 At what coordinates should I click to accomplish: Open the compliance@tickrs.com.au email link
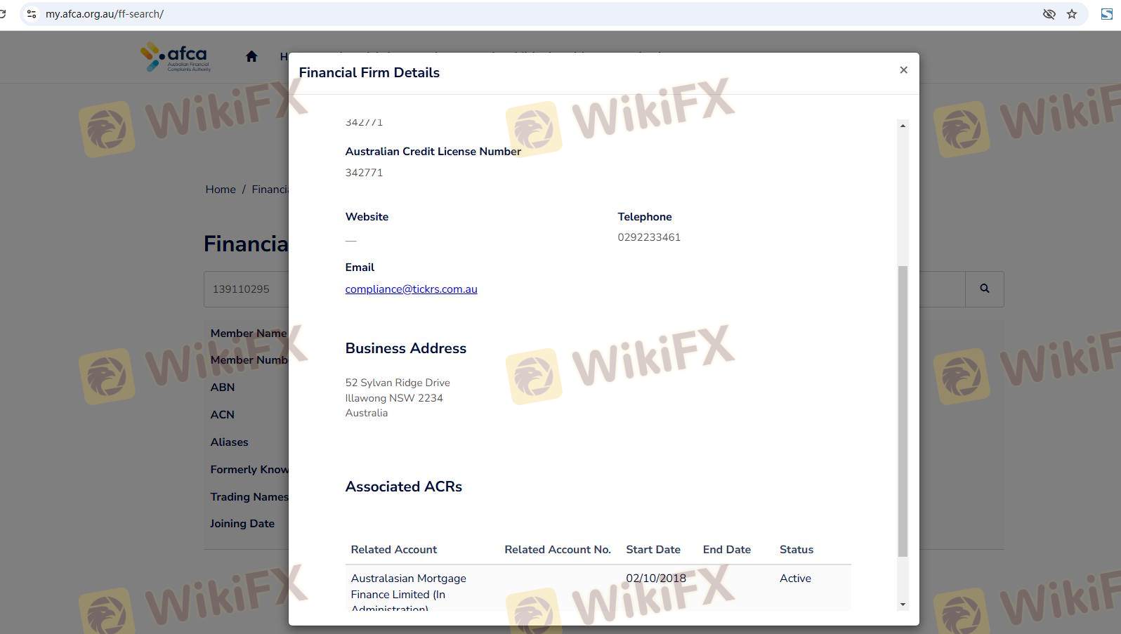click(x=411, y=289)
